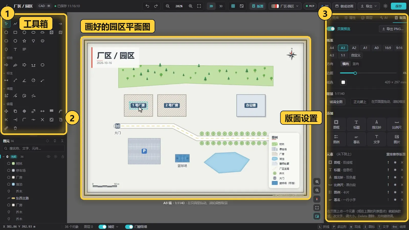Select the arrow pointer tool in toolbox
Screen dimensions: 409x230
tap(6, 24)
